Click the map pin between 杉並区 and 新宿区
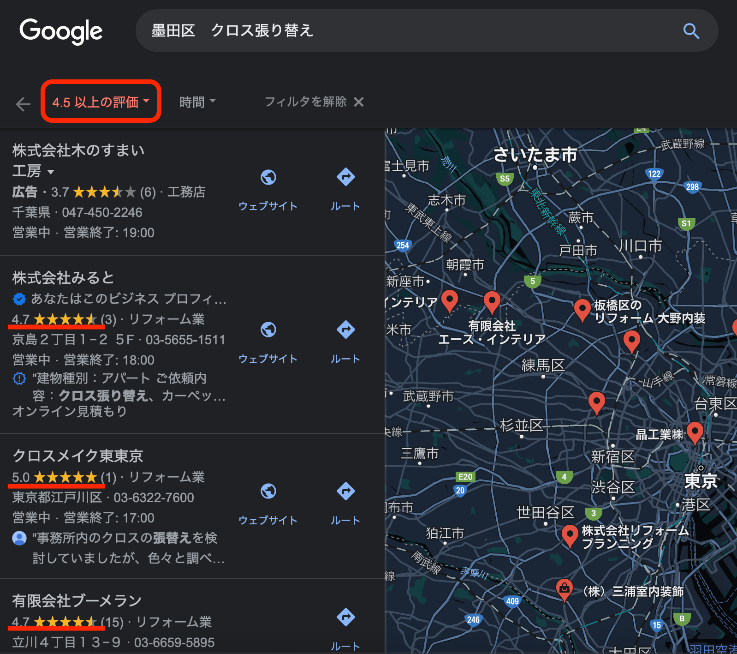 [x=596, y=403]
